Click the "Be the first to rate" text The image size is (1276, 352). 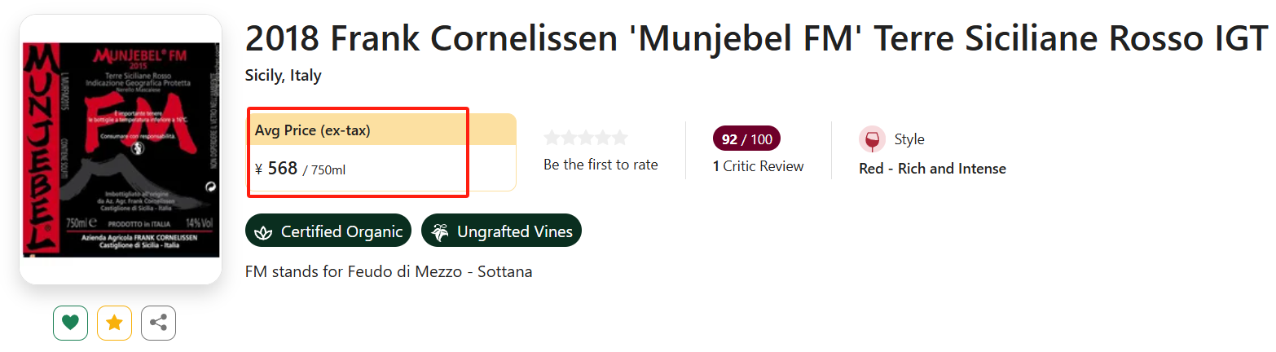[601, 165]
